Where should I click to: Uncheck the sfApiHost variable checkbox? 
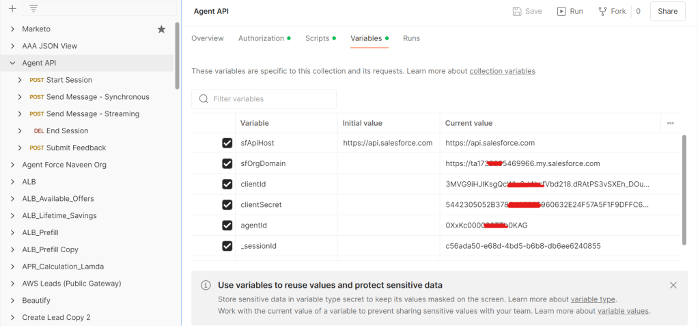(x=227, y=143)
